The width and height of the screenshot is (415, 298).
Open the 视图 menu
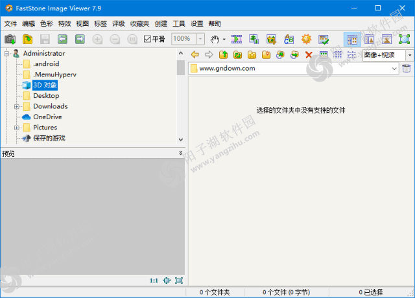coord(82,24)
